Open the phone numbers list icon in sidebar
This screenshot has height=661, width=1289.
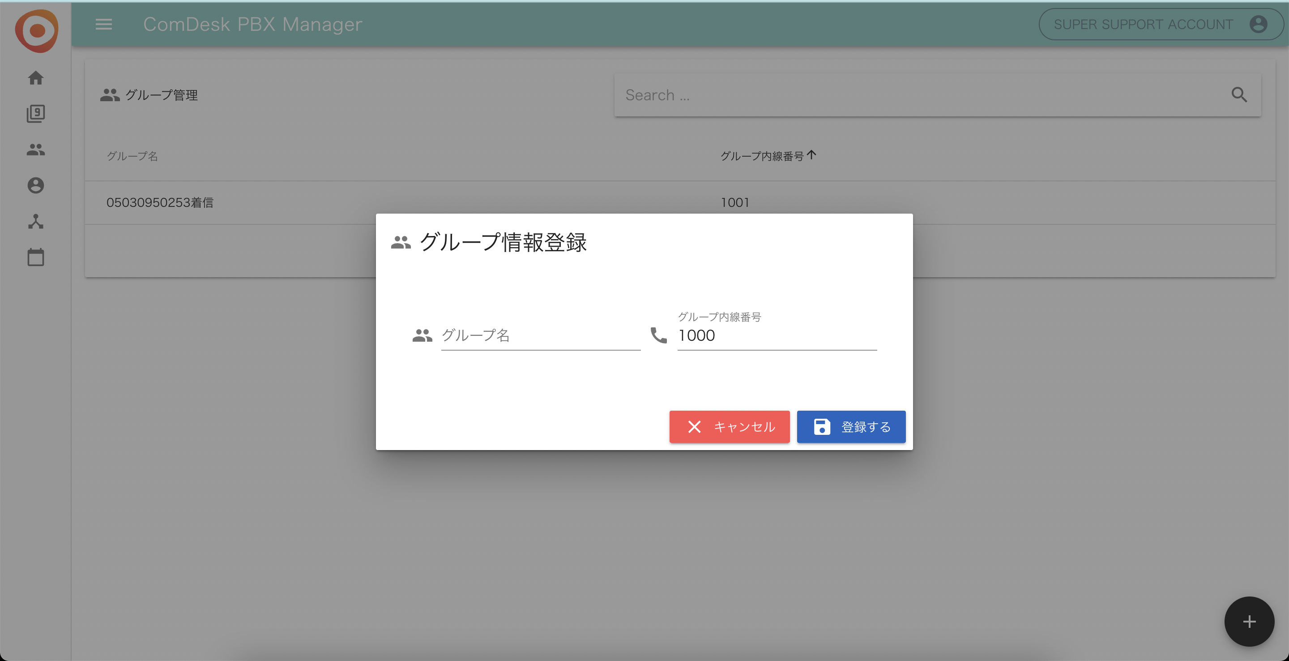point(35,113)
